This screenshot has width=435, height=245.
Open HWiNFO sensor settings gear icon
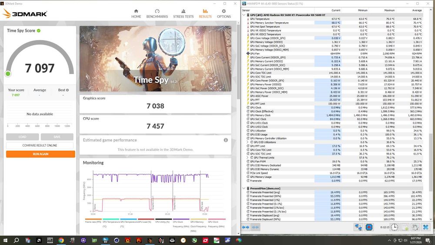point(415,227)
